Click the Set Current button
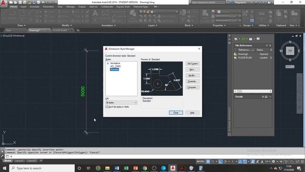The image size is (305, 172). [x=193, y=64]
